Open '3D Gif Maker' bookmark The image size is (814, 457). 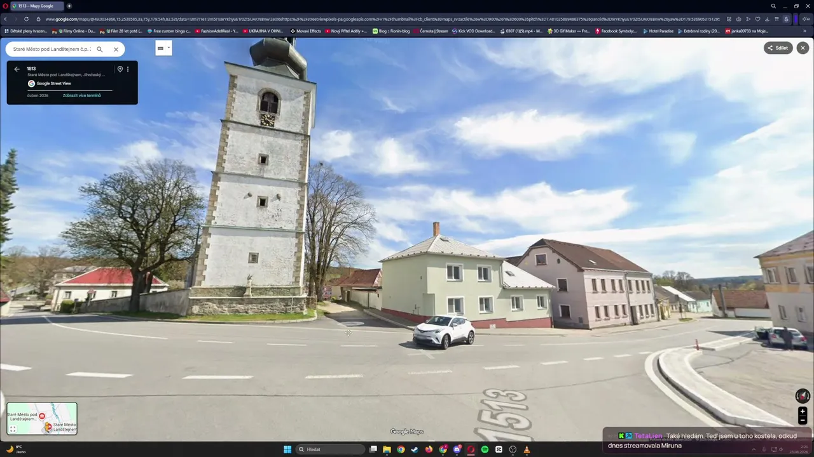(569, 30)
